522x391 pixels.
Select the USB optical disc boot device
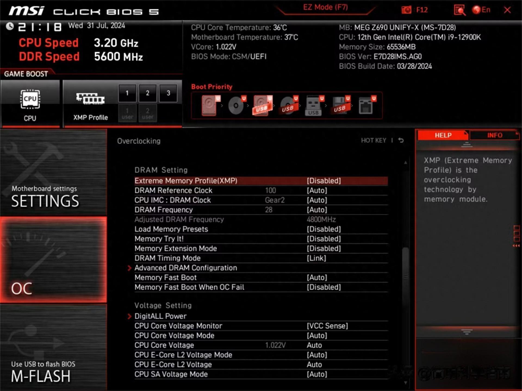288,105
